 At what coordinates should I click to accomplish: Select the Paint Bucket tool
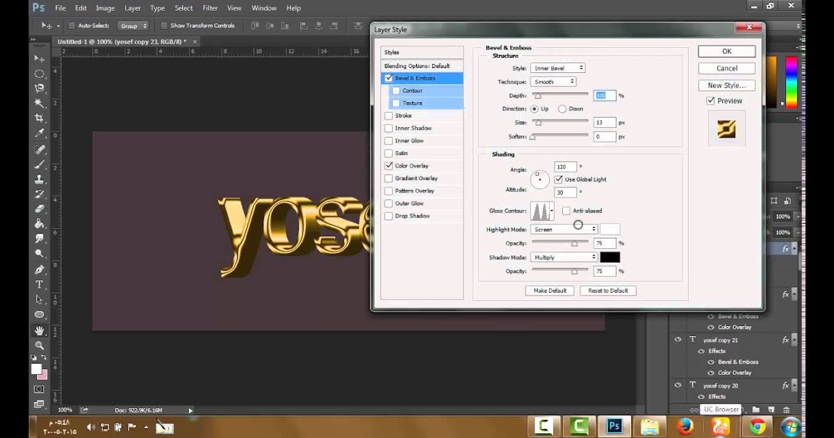point(40,224)
